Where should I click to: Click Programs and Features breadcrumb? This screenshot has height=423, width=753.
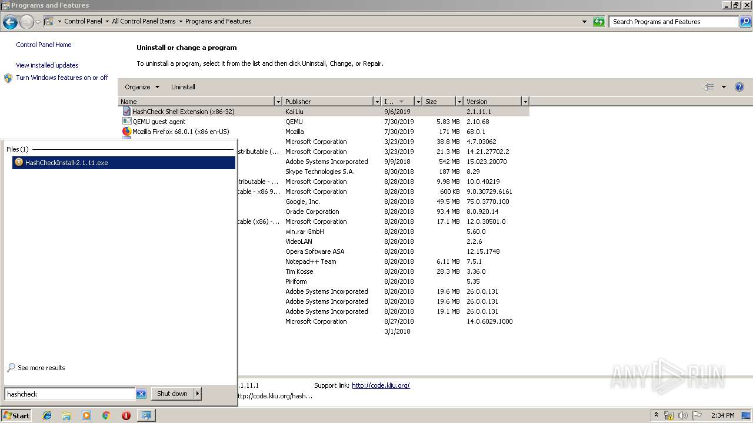[x=218, y=21]
